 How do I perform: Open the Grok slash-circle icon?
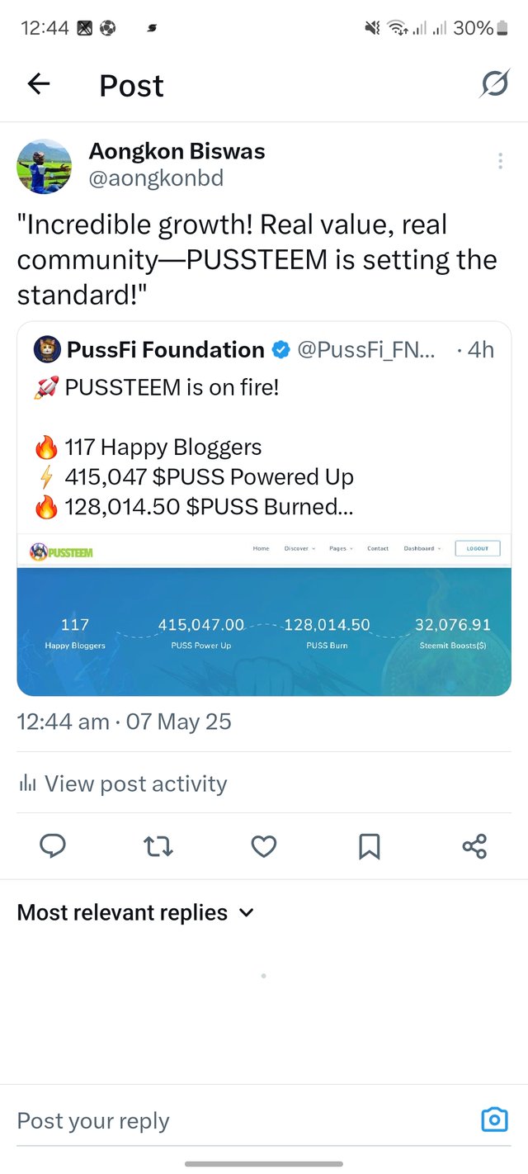click(494, 83)
